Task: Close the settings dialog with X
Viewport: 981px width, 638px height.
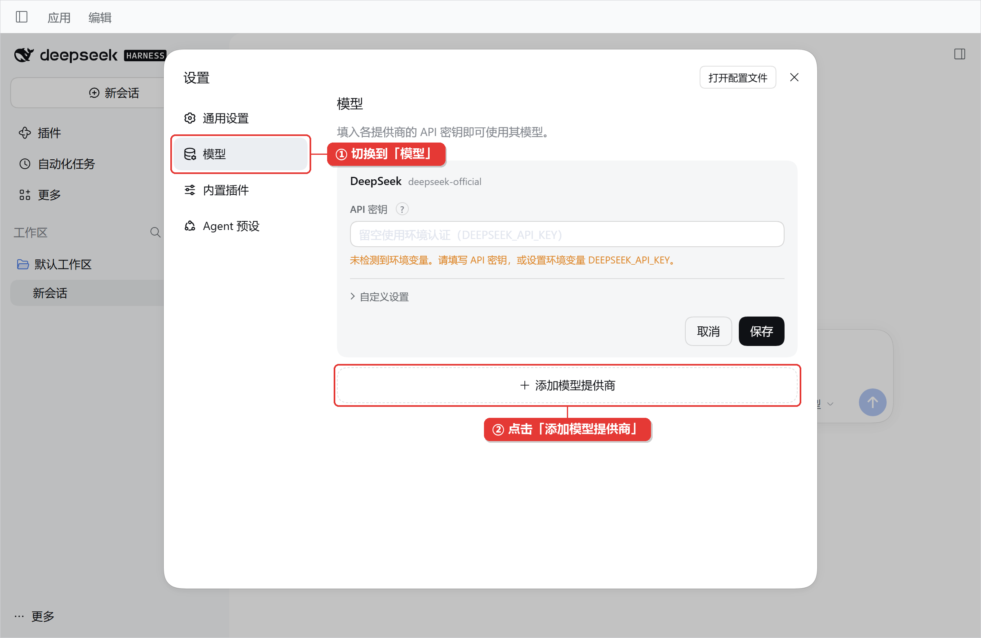Action: [794, 78]
